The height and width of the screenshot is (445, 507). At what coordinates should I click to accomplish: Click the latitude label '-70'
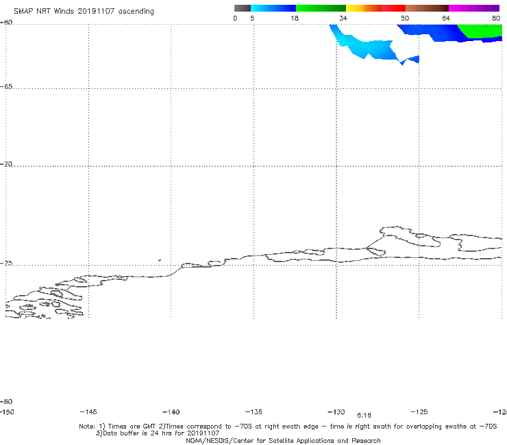click(6, 164)
